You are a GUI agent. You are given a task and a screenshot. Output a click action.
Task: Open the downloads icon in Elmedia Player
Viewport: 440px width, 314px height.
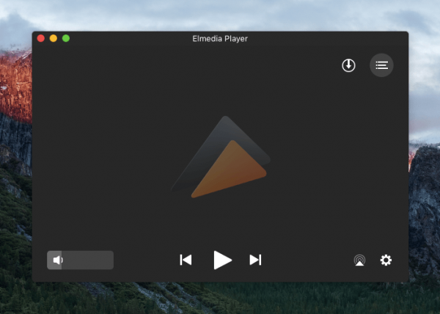[348, 65]
